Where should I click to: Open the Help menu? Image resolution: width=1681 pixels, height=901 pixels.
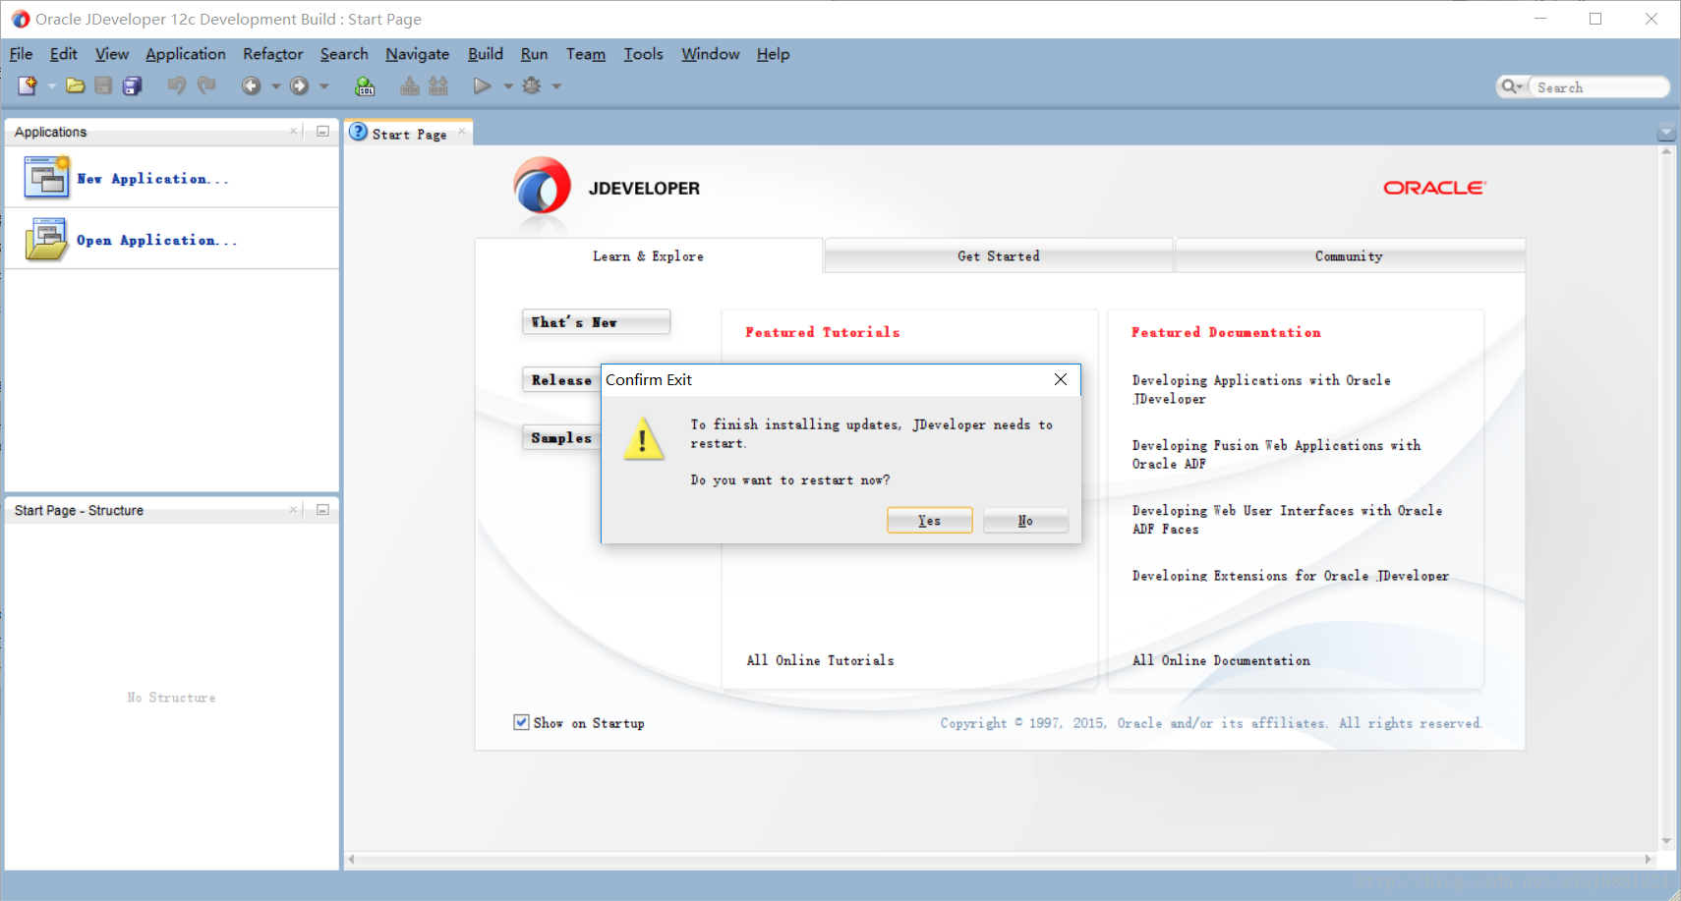(773, 54)
